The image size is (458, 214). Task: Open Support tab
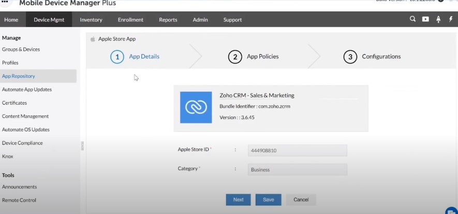pyautogui.click(x=232, y=20)
